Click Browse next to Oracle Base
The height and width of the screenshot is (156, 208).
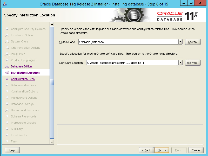click(193, 42)
